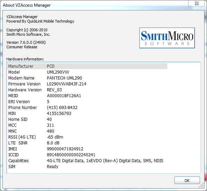
Task: Select the Phone Number row label
Action: (x=23, y=108)
